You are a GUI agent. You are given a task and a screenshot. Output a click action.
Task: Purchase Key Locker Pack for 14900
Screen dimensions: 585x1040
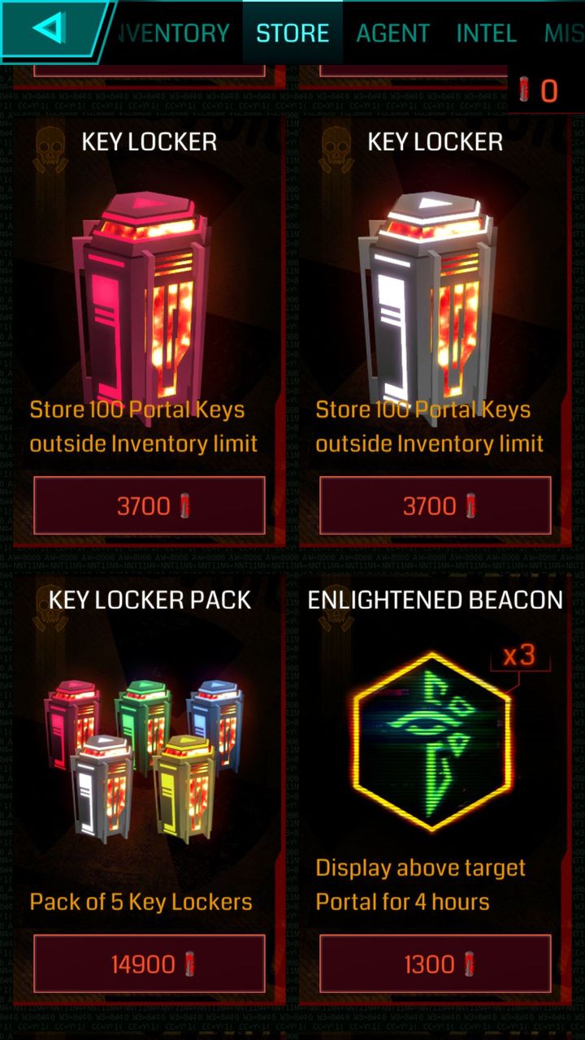pyautogui.click(x=149, y=964)
